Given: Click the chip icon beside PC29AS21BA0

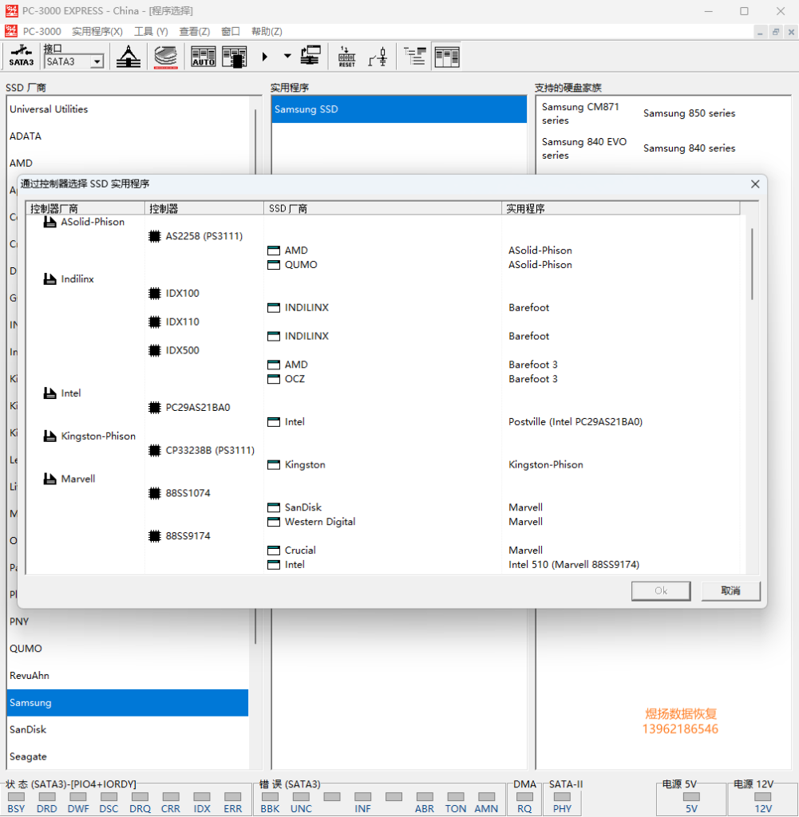Looking at the screenshot, I should pos(155,408).
